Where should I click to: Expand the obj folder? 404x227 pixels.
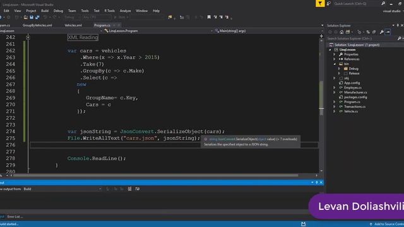335,78
